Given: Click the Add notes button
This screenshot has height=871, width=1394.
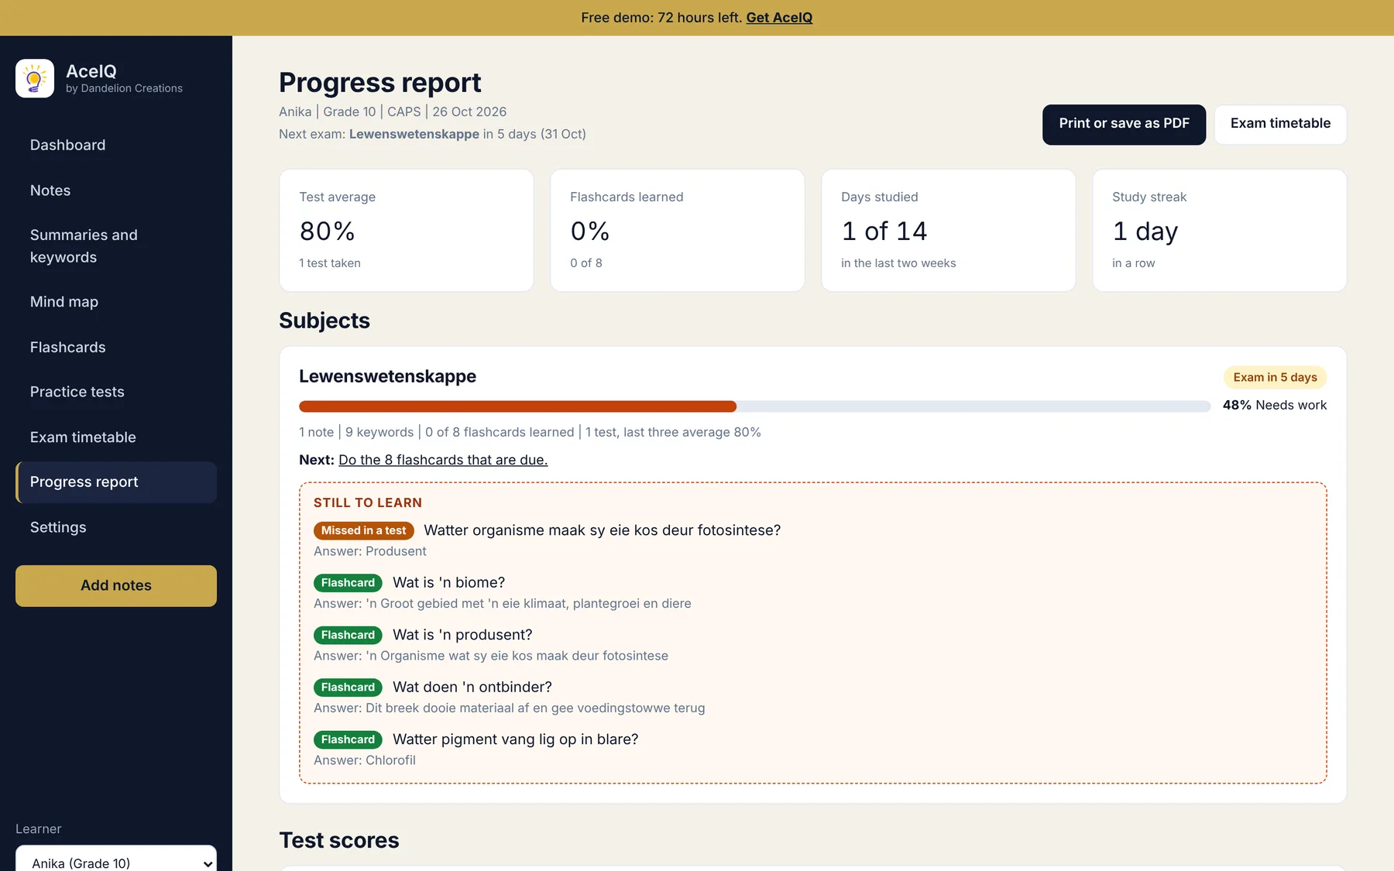Looking at the screenshot, I should click(116, 585).
